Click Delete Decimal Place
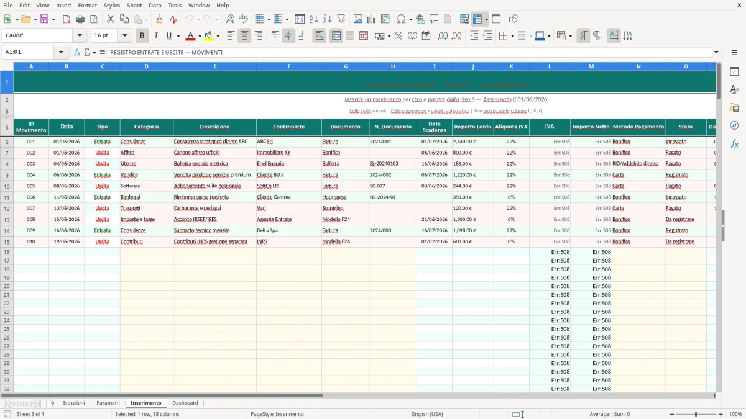The height and width of the screenshot is (419, 746). tap(456, 36)
